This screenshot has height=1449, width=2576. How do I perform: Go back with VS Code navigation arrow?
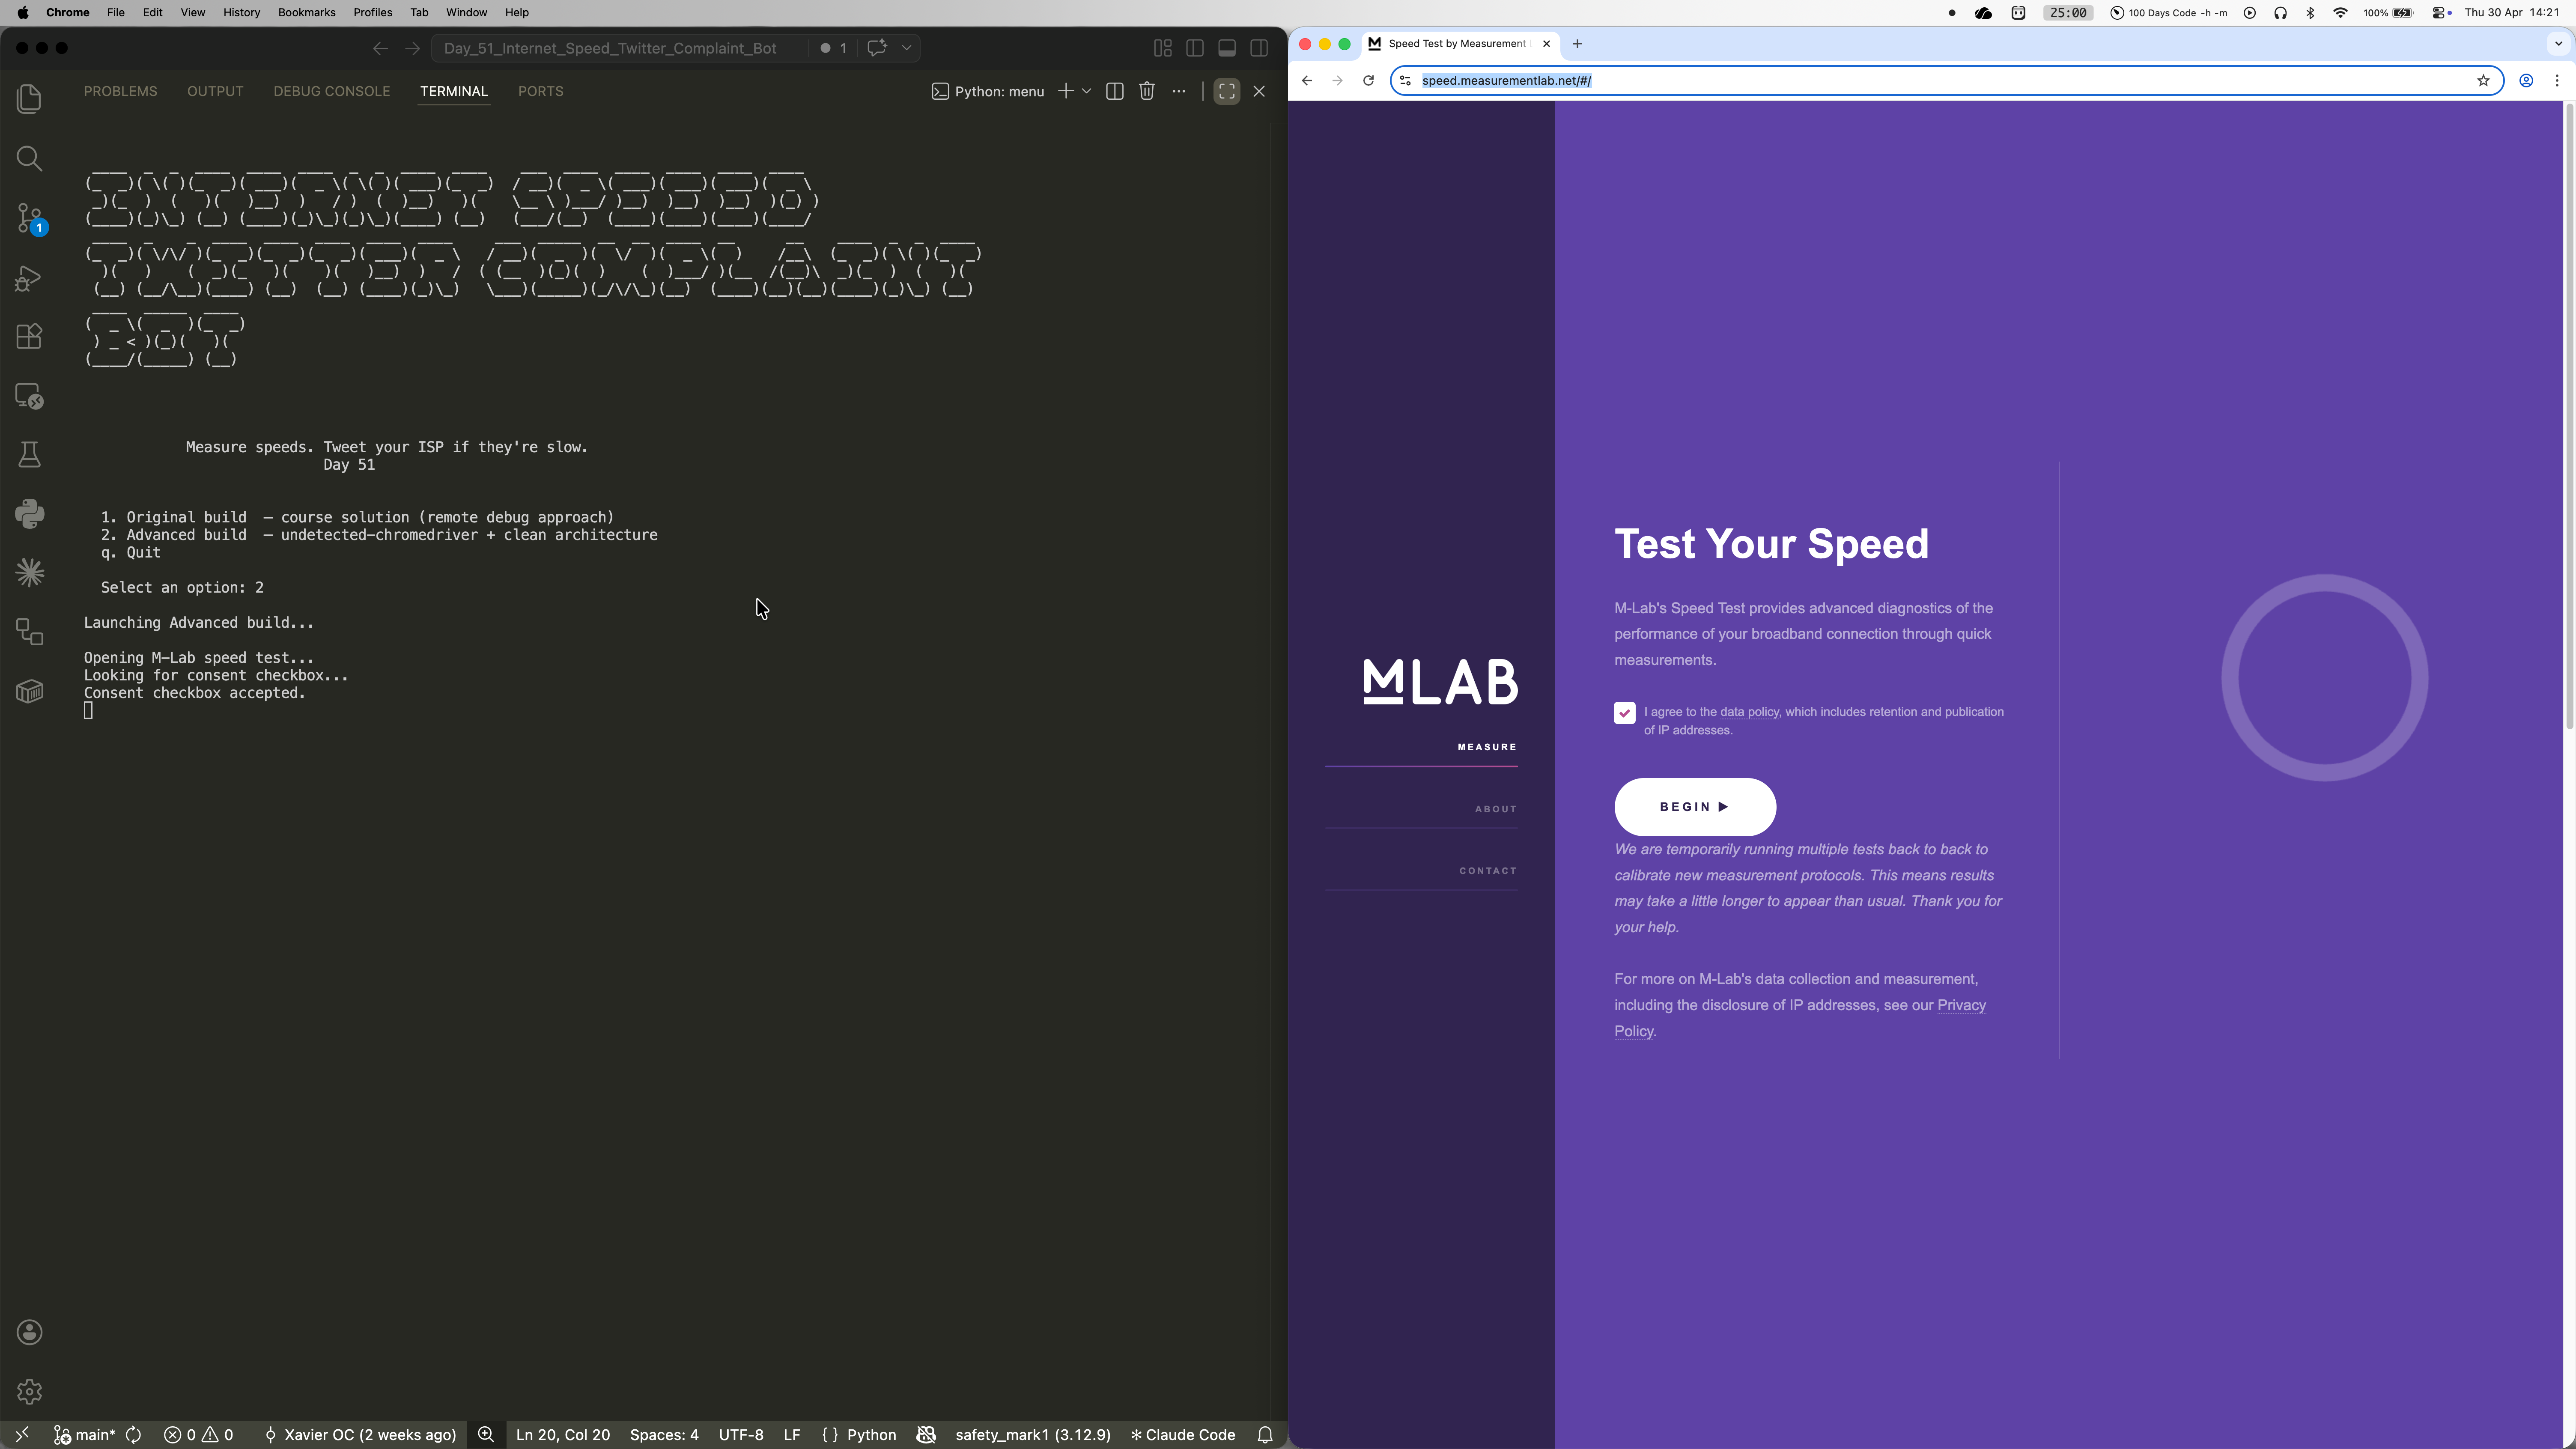(x=380, y=48)
